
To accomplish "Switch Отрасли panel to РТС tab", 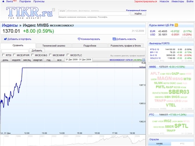I will tap(182, 144).
